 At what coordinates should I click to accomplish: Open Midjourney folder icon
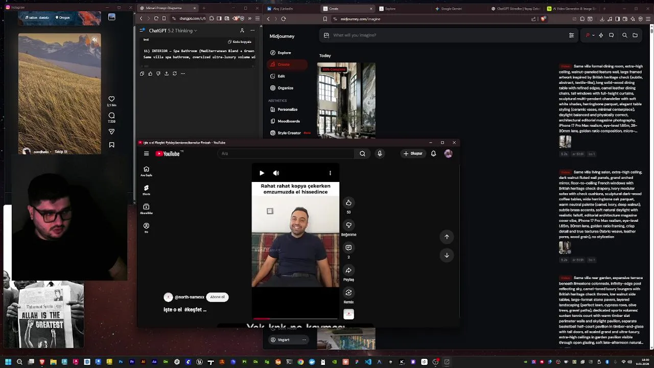point(635,35)
